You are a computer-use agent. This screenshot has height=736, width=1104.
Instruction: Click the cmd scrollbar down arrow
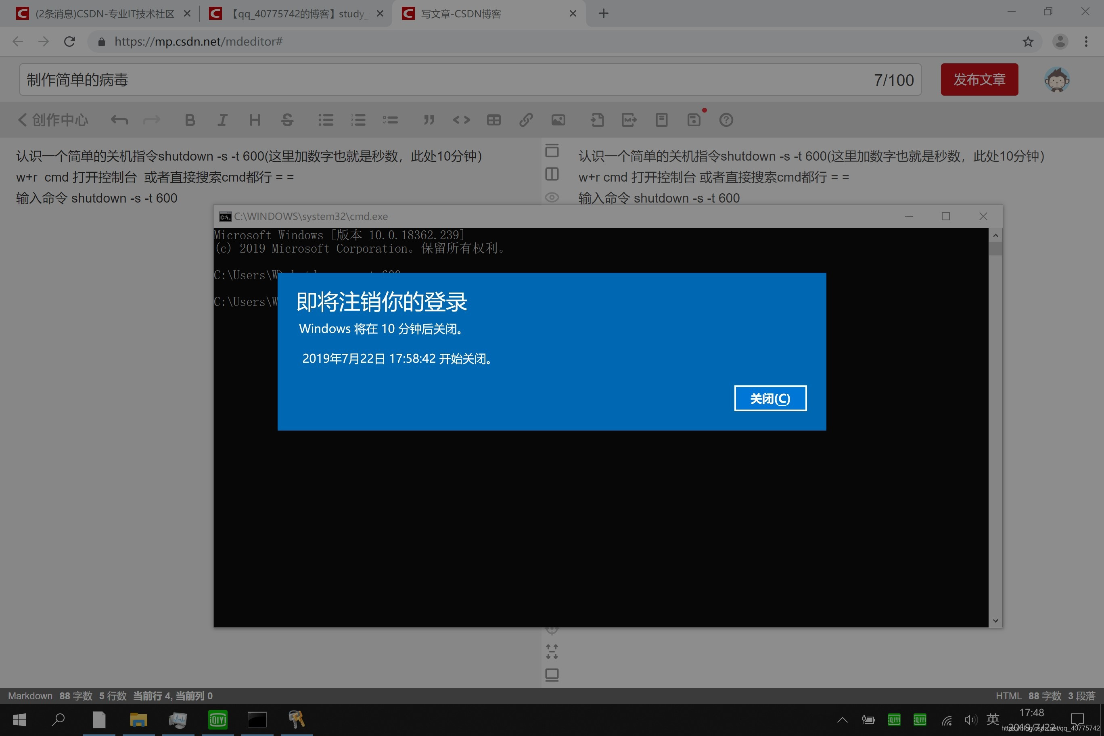995,621
